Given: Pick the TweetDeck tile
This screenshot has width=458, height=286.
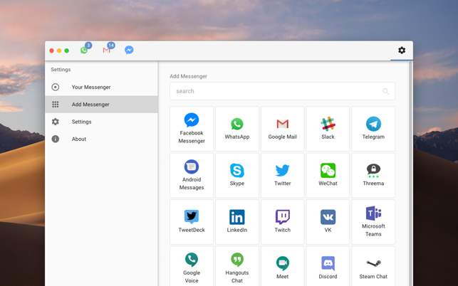Looking at the screenshot, I should pyautogui.click(x=192, y=222).
